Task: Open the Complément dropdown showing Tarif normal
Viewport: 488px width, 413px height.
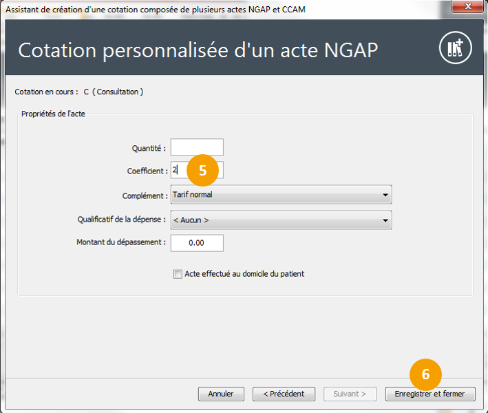Action: (x=275, y=195)
